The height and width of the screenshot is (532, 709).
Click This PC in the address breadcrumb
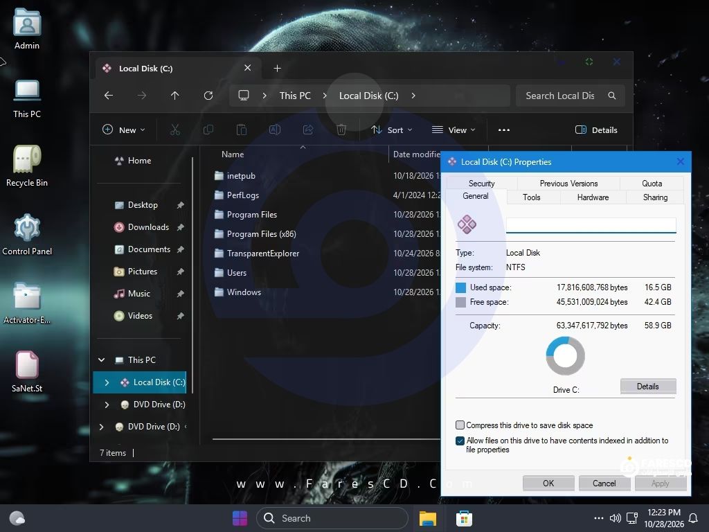[295, 96]
